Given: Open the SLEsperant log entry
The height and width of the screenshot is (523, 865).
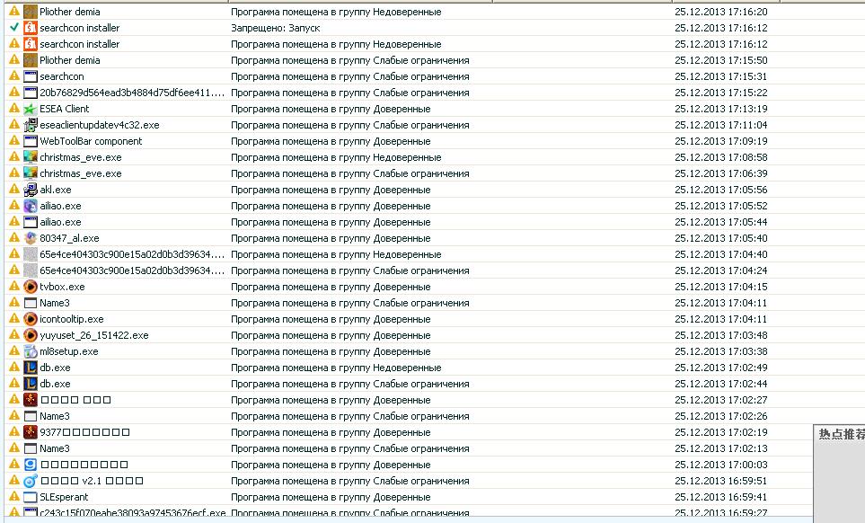Looking at the screenshot, I should 64,497.
